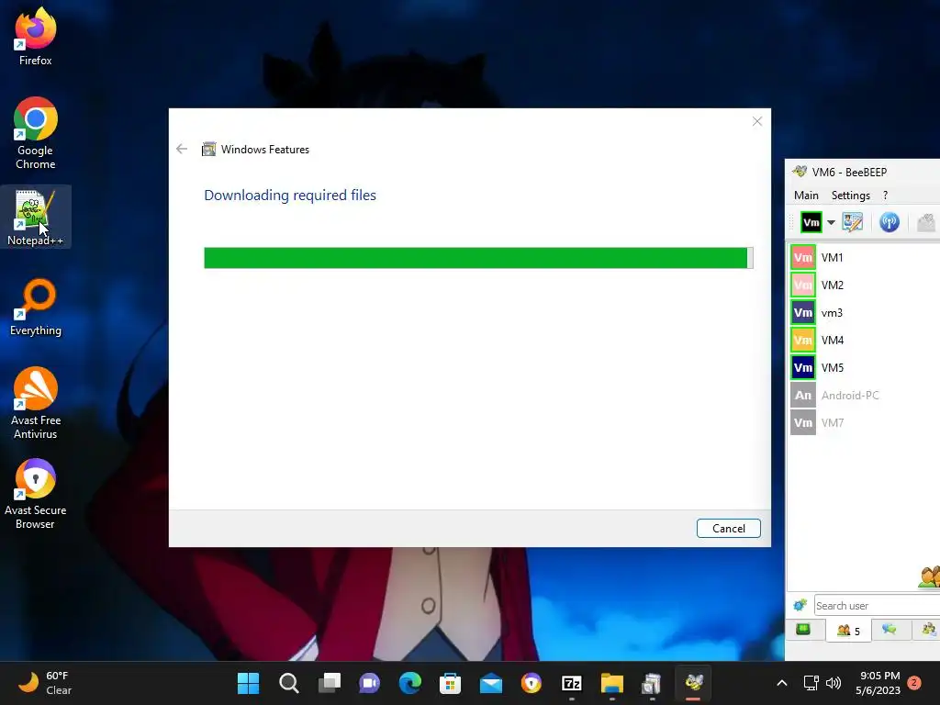Screen dimensions: 940x705
Task: Expand the status dropdown arrow in BeeBEEP
Action: (831, 222)
